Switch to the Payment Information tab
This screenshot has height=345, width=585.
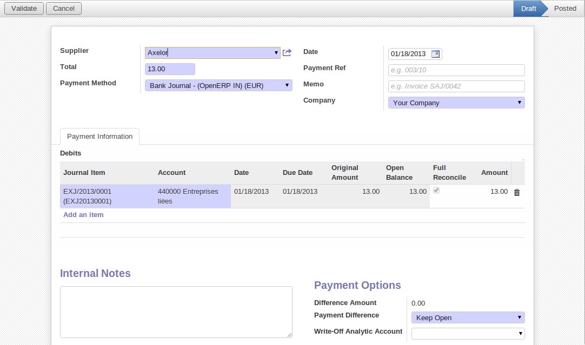(x=99, y=137)
